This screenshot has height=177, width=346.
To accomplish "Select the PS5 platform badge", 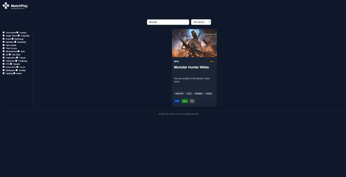I will (177, 101).
